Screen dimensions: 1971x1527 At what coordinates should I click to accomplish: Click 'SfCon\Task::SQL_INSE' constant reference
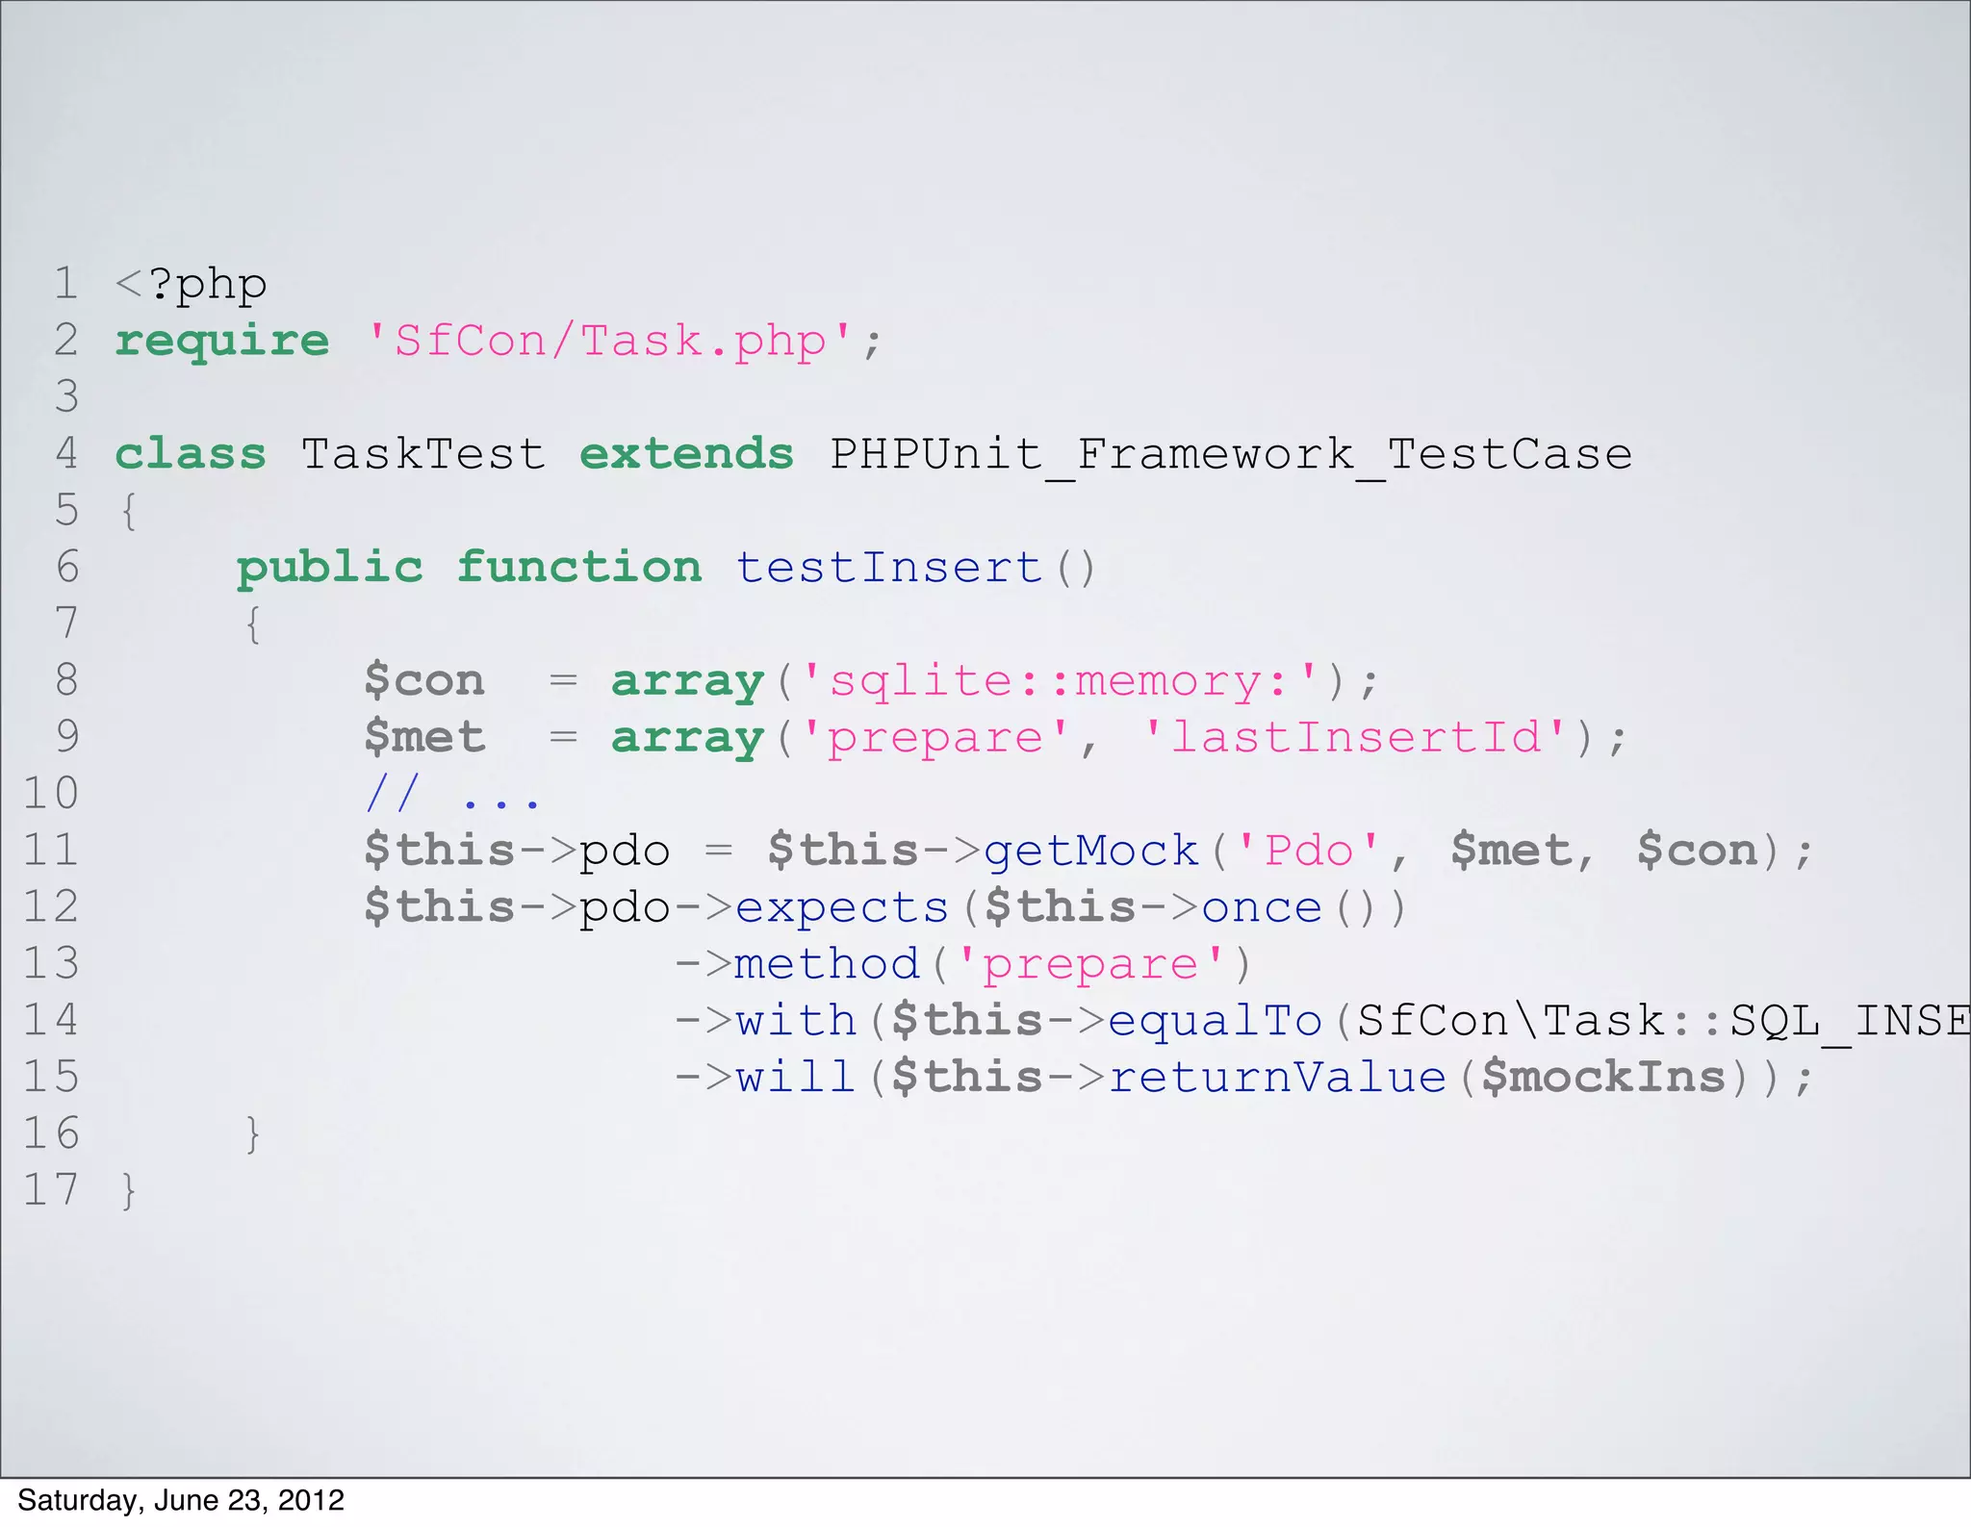coord(1663,1022)
